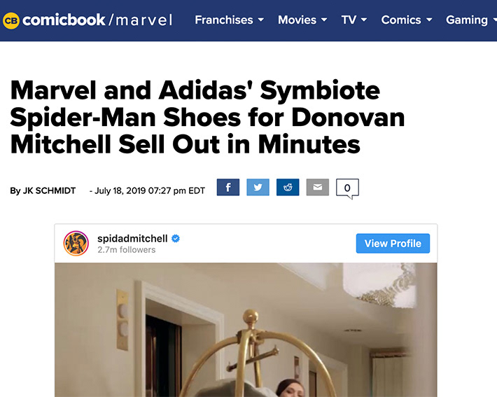Open the comments bubble showing 0
Image resolution: width=497 pixels, height=397 pixels.
(347, 188)
